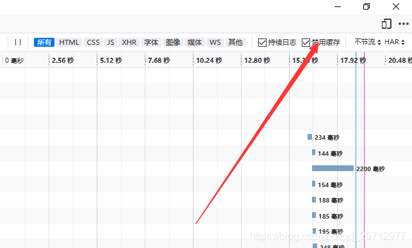Viewport: 412px width, 248px height.
Task: Filter requests by JS
Action: [x=111, y=42]
